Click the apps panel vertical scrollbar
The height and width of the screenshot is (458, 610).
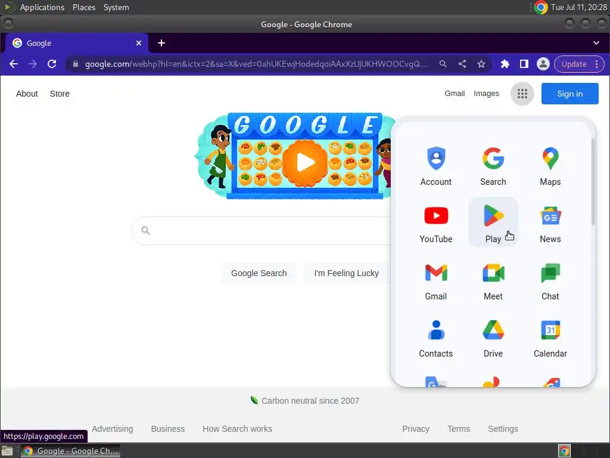pos(593,181)
